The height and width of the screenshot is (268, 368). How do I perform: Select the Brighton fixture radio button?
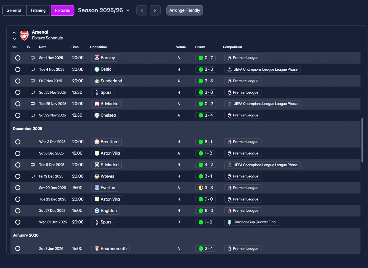pos(18,211)
